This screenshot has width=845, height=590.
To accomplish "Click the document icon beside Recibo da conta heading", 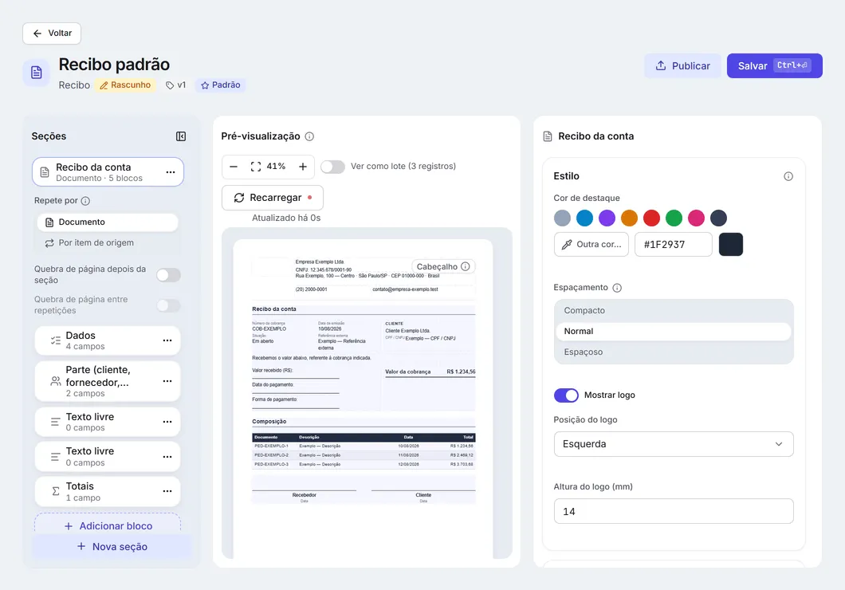I will [x=548, y=136].
